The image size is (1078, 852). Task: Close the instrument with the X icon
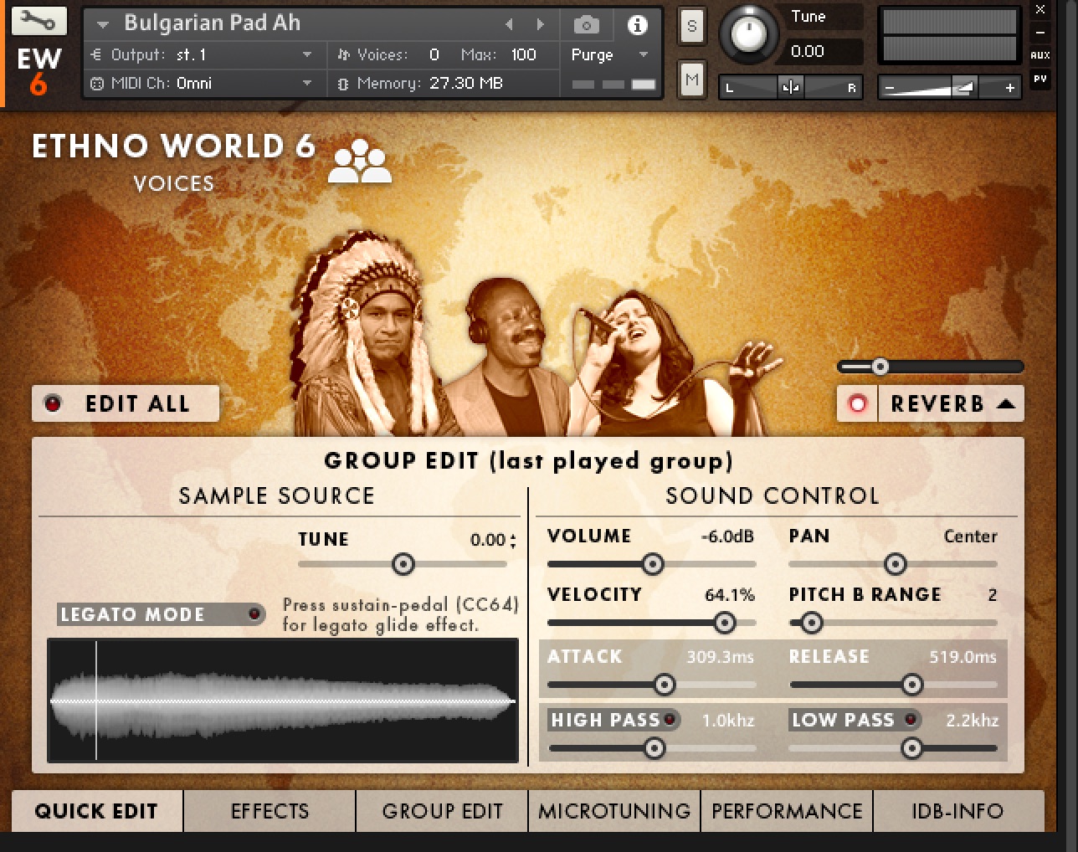1040,10
